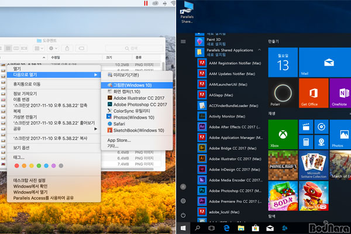Open Microsoft Solitaire Collection tile
This screenshot has width=351, height=234.
(x=314, y=165)
